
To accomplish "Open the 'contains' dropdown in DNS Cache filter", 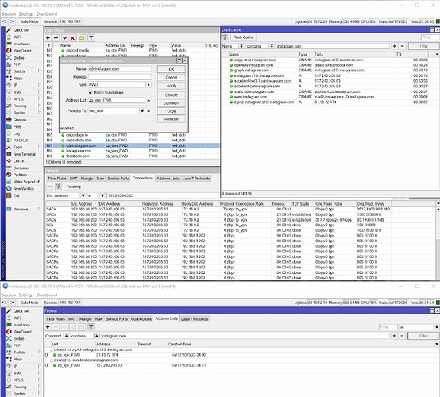I will click(x=272, y=46).
